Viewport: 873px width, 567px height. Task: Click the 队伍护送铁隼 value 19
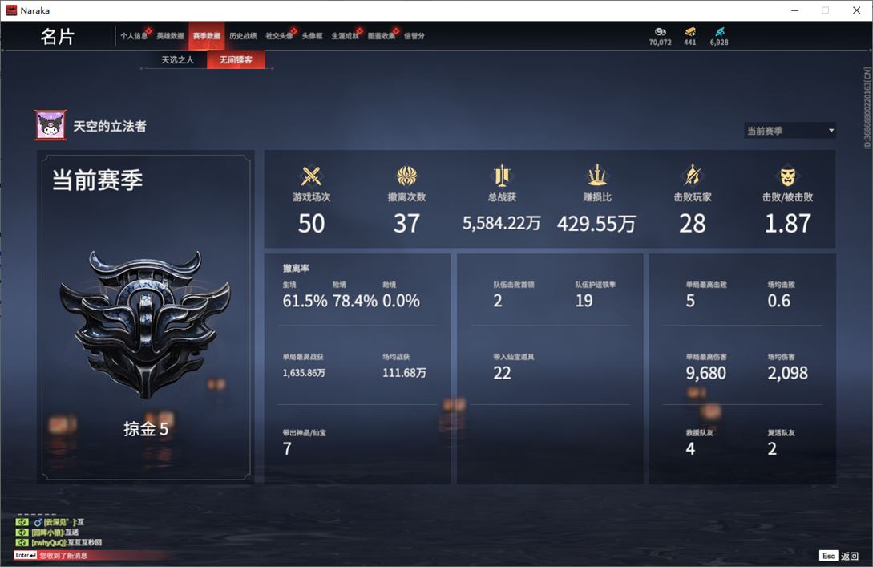pos(584,301)
